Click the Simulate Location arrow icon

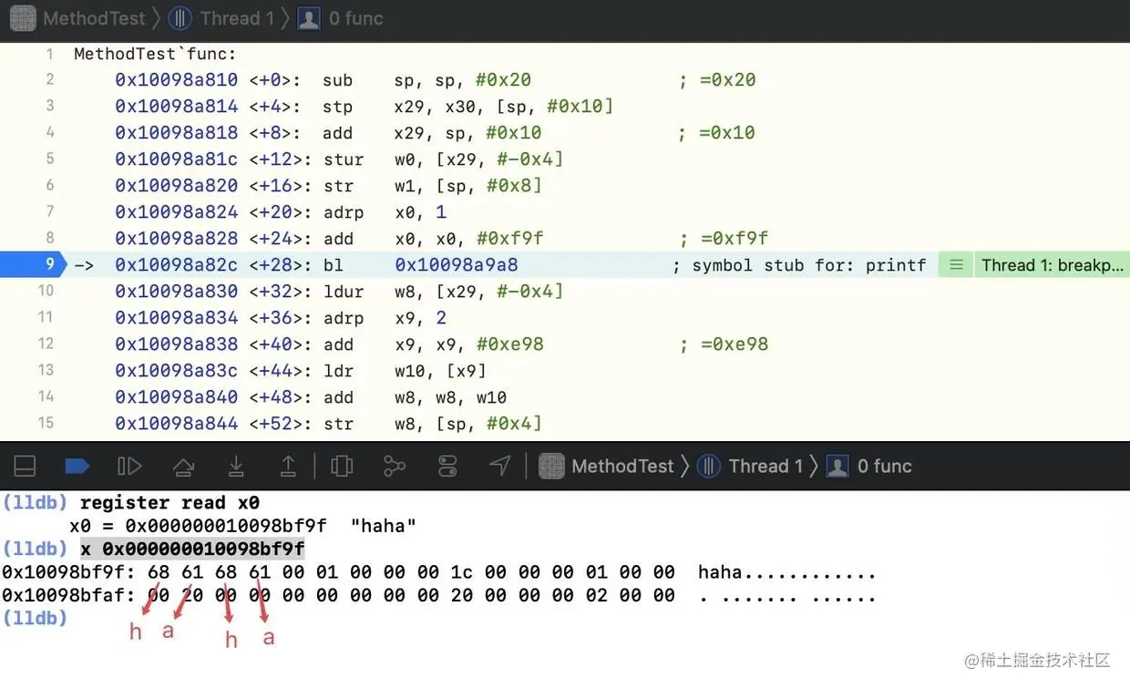[499, 467]
